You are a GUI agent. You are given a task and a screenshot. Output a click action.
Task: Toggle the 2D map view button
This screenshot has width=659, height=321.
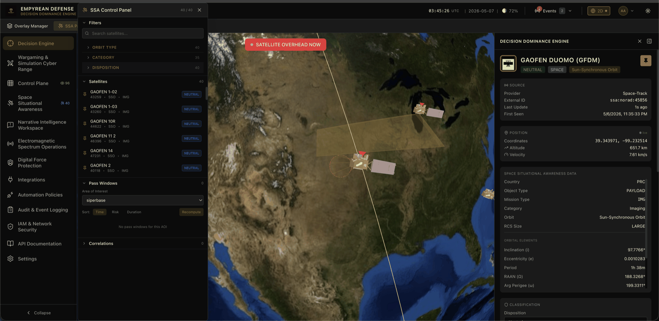(x=599, y=11)
